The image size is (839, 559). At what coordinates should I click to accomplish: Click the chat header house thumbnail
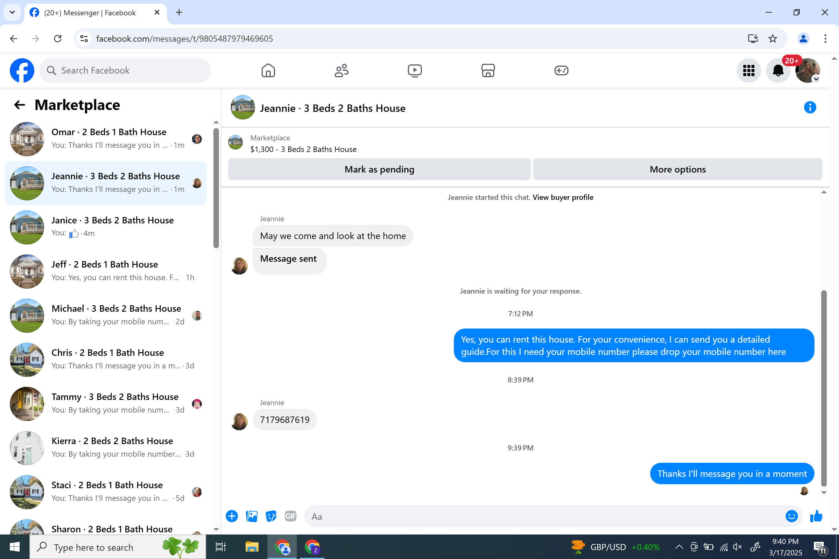[243, 107]
